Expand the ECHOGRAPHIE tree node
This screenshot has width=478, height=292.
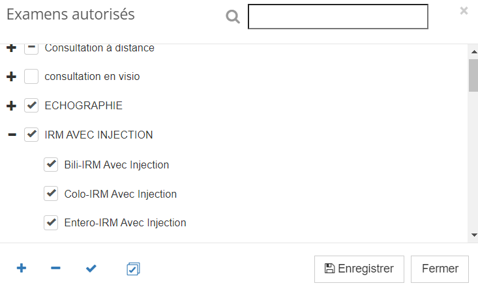12,106
